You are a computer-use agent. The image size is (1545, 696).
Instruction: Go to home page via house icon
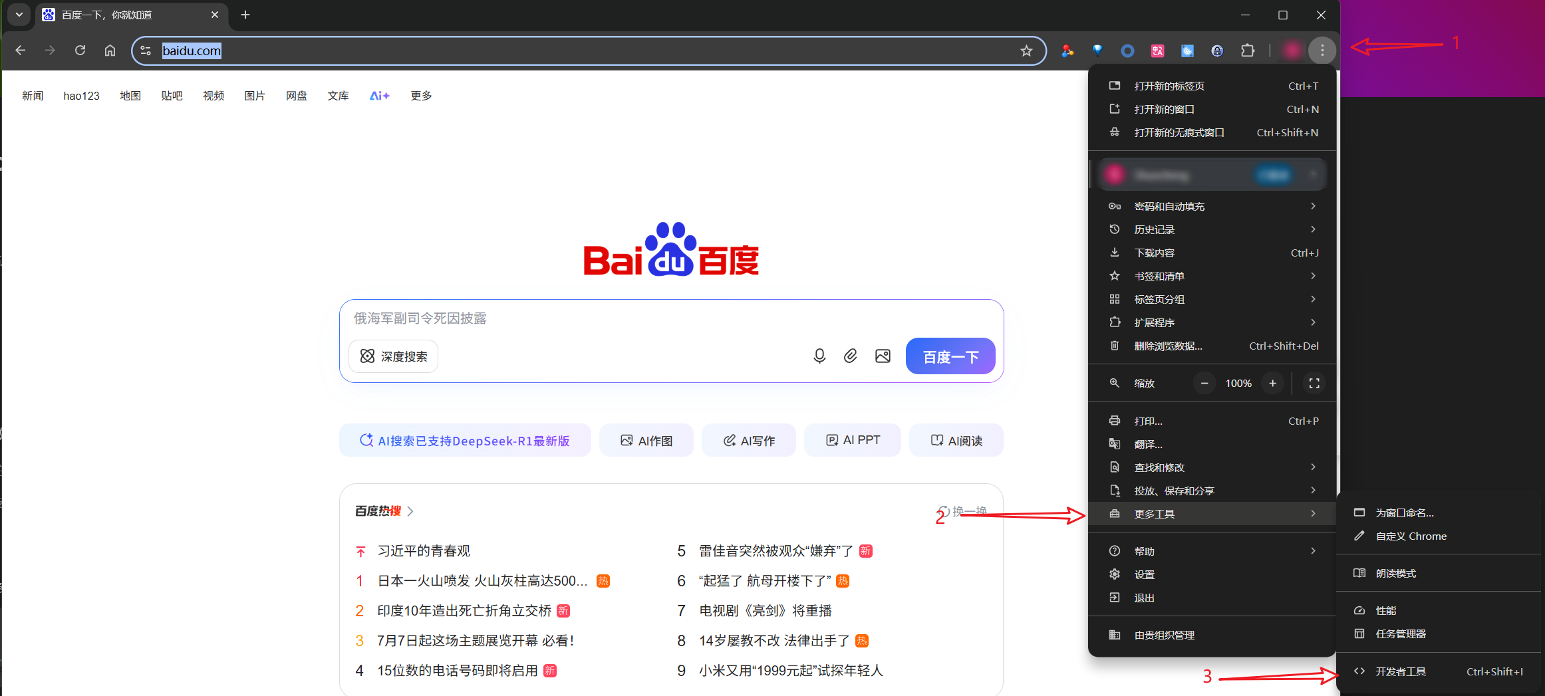110,51
